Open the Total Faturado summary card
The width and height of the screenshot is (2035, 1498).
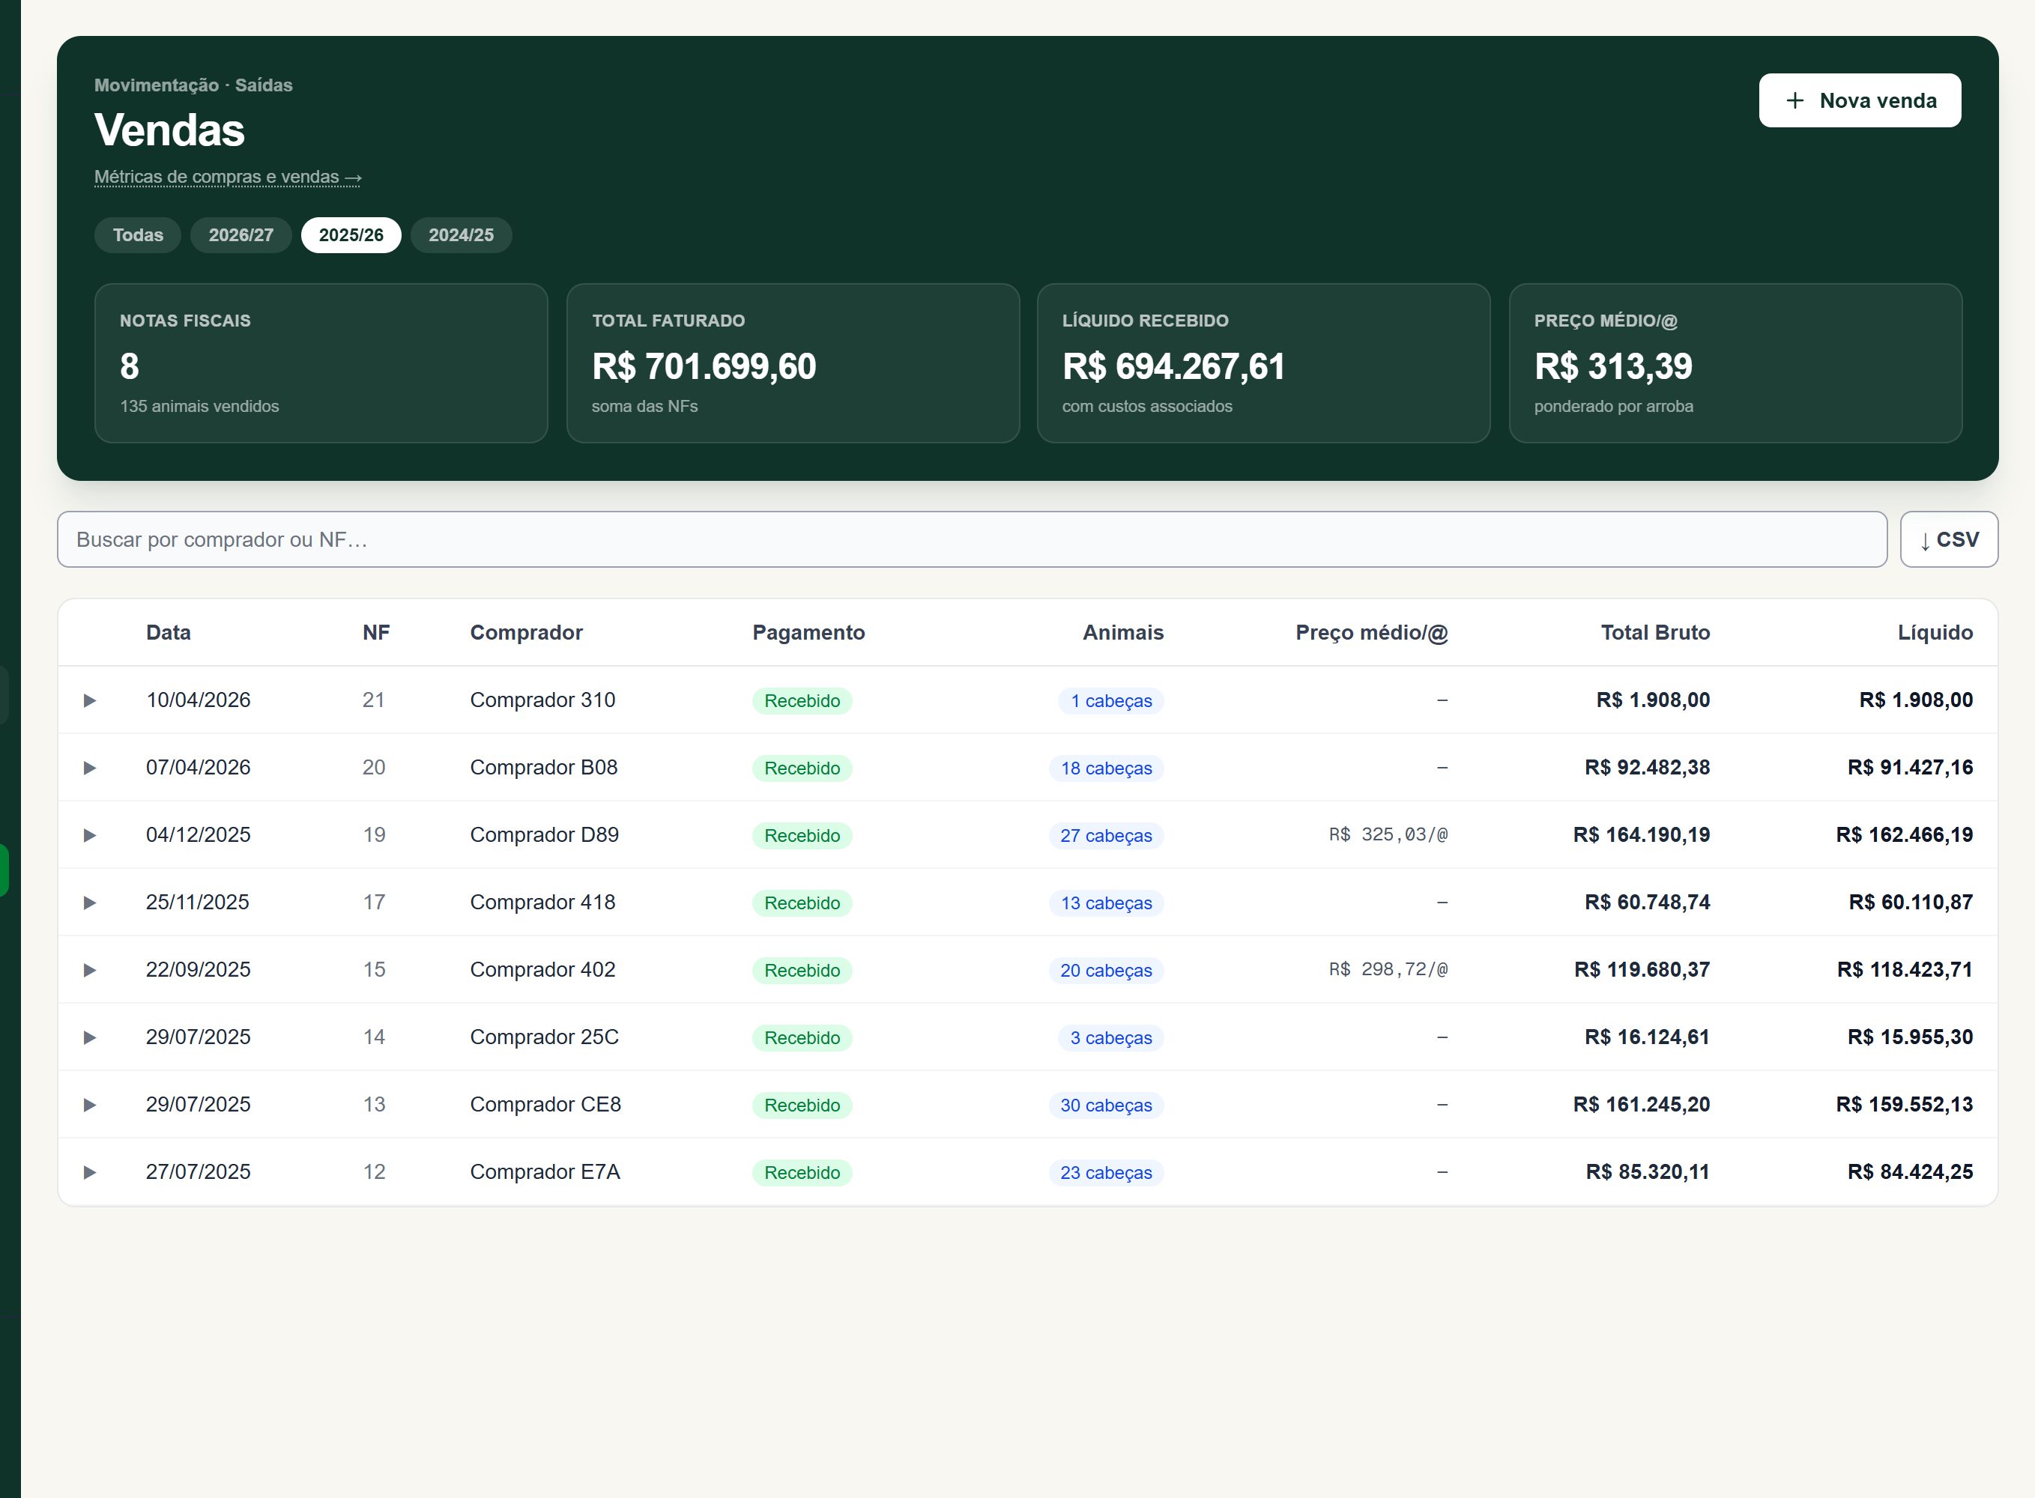793,363
